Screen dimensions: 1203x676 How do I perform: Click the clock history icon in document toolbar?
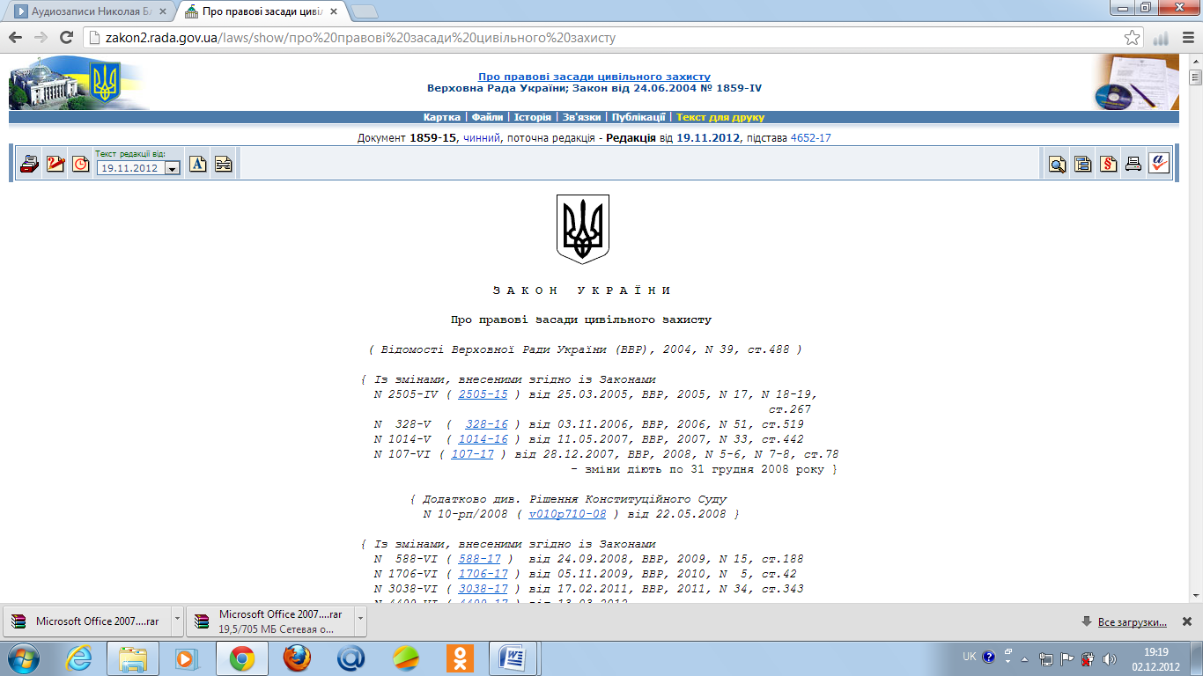pos(81,164)
